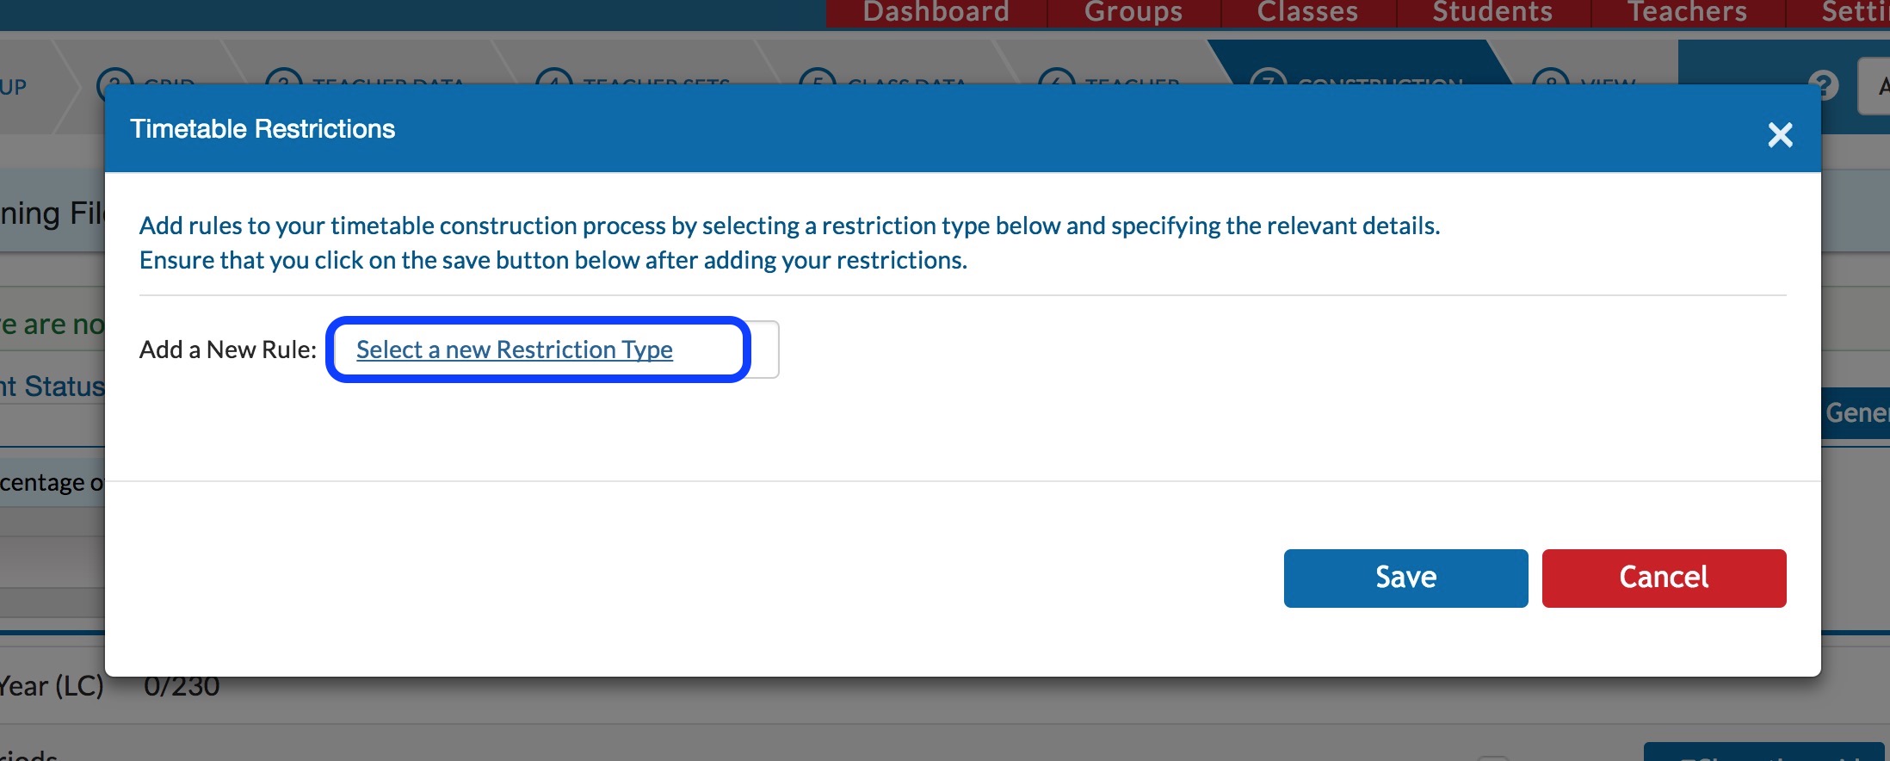Screen dimensions: 1890x761
Task: Click the question mark help icon
Action: coord(1823,84)
